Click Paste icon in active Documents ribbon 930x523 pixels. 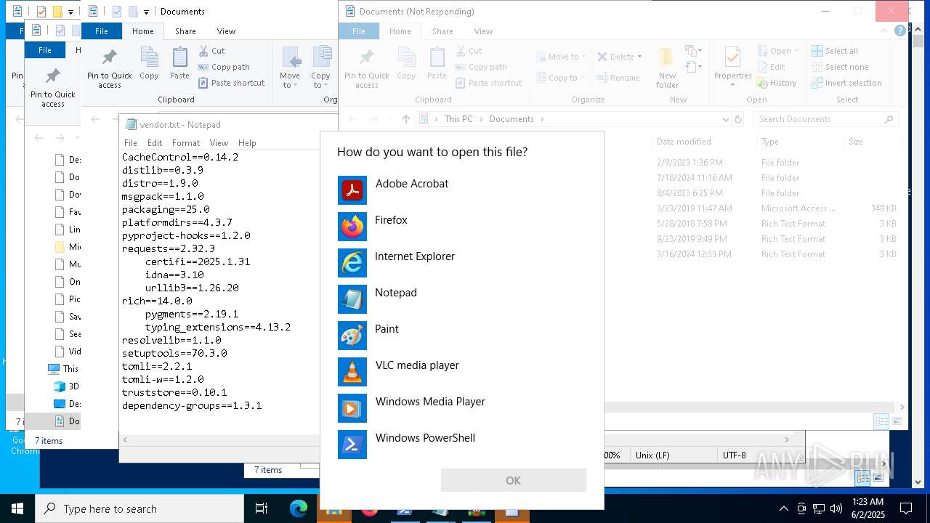point(179,62)
